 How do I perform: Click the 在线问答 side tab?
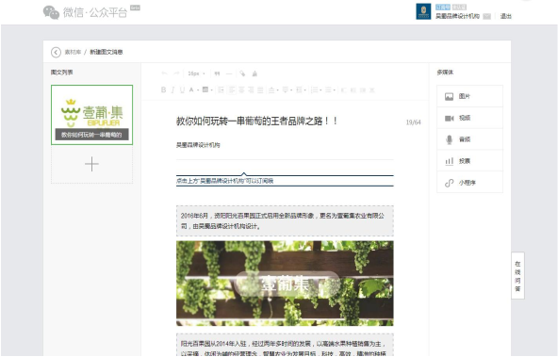click(517, 276)
